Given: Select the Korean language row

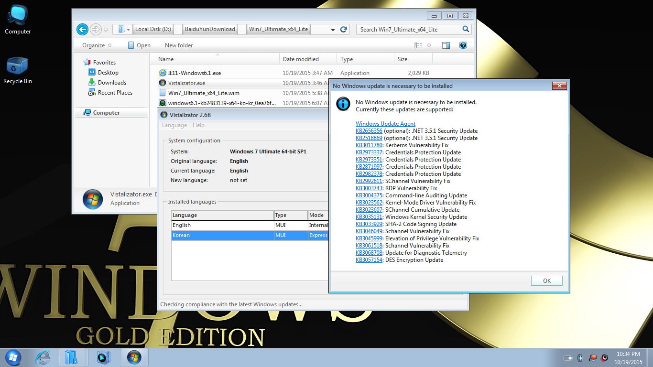Looking at the screenshot, I should pos(250,235).
